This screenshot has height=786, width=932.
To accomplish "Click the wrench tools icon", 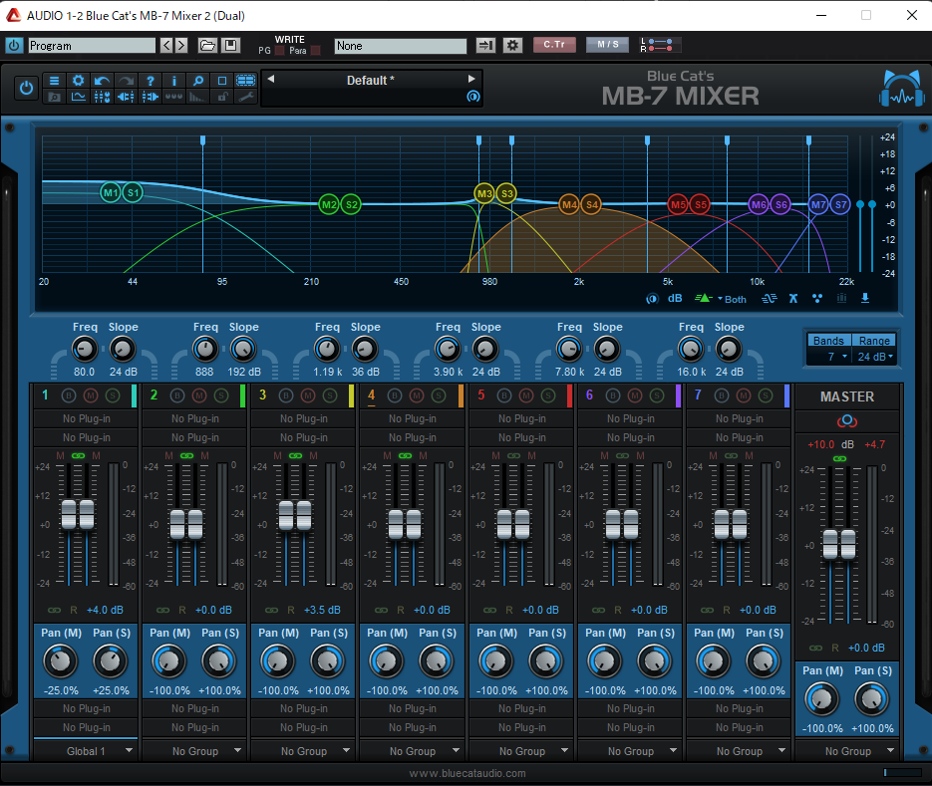I will coord(245,97).
